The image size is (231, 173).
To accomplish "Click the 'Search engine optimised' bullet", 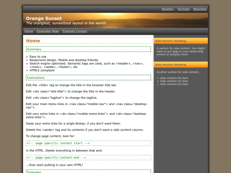I will point(86,65).
